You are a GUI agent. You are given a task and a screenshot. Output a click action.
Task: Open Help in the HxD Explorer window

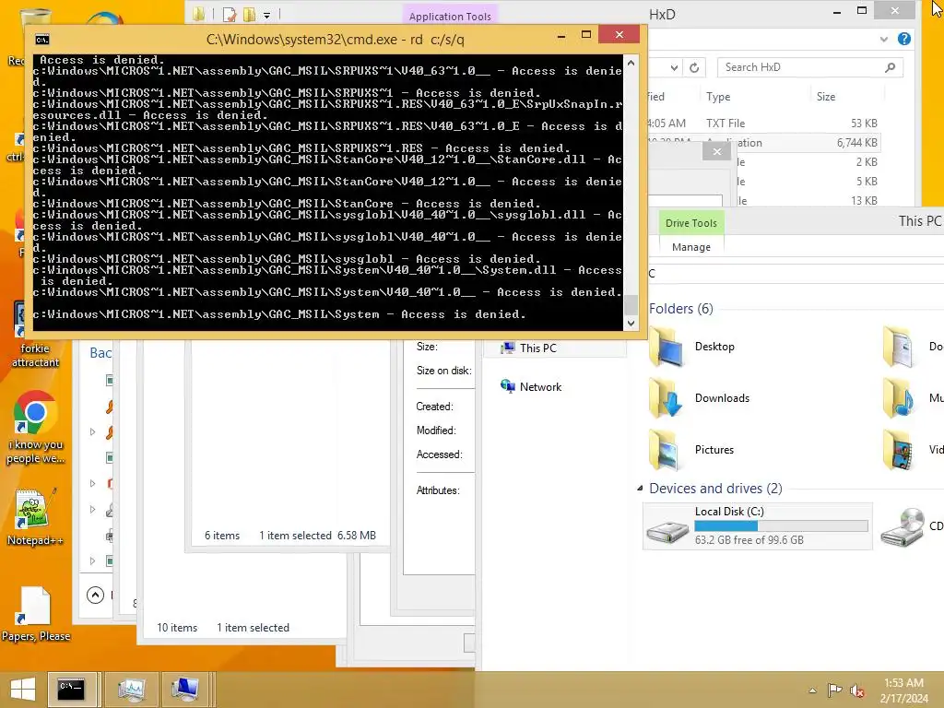(x=903, y=39)
